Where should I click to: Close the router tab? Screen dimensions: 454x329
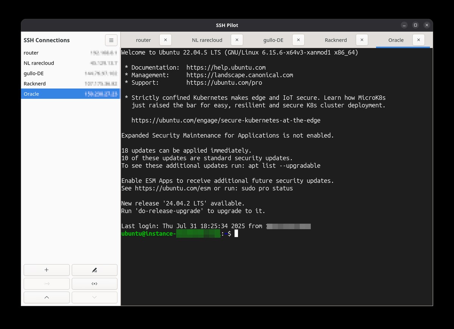click(165, 40)
